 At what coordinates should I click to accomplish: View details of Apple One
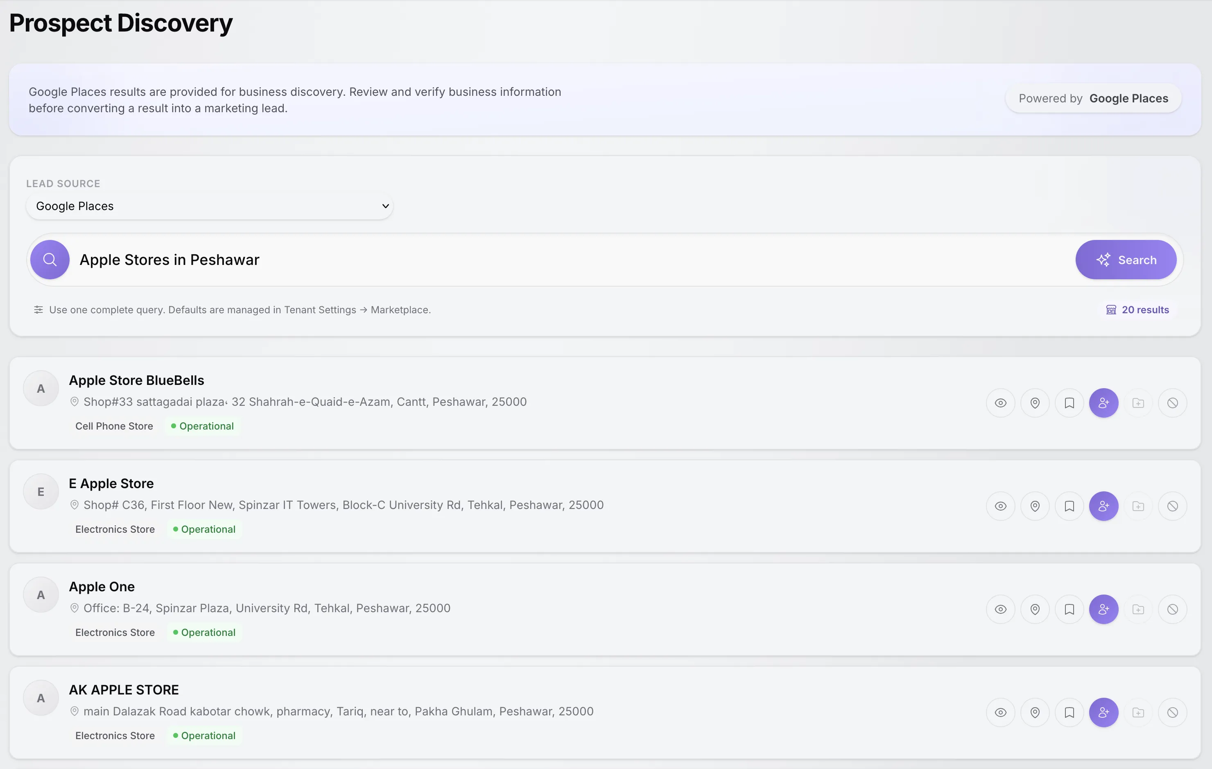pyautogui.click(x=1001, y=609)
